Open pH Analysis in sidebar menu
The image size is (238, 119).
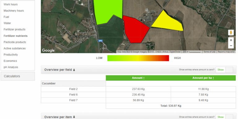pos(11,67)
